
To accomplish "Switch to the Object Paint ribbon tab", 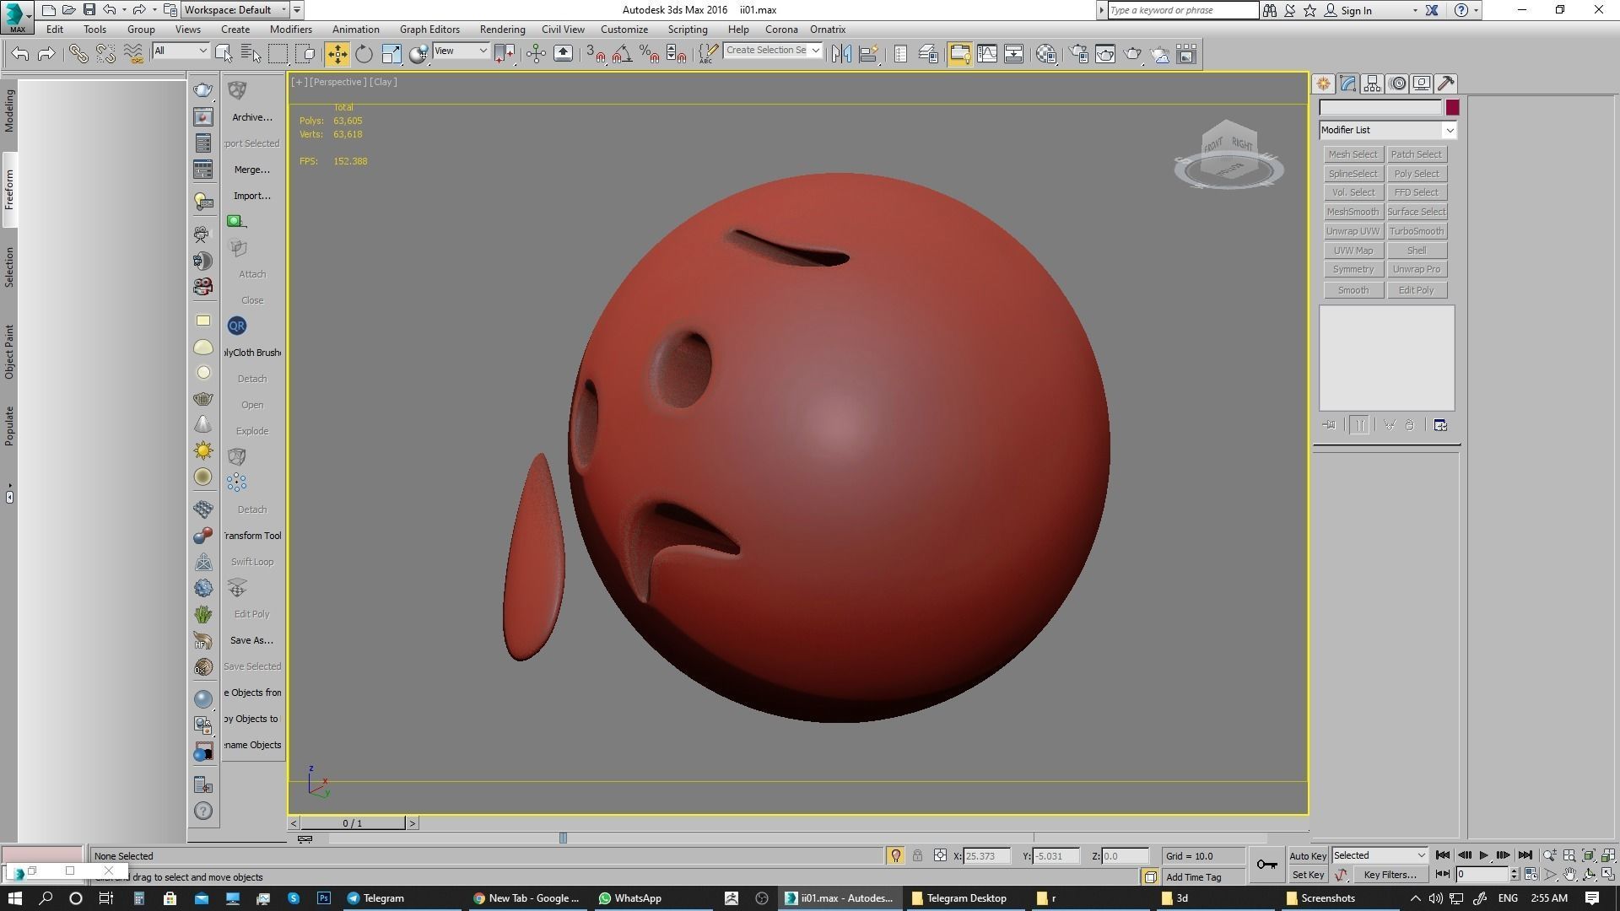I will [x=9, y=352].
